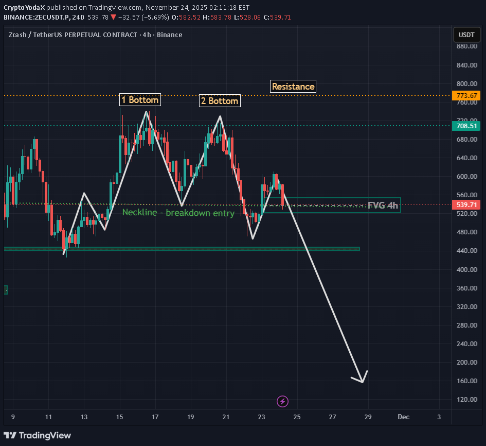Click the red 539.71 last-price label
The height and width of the screenshot is (446, 486).
tap(466, 204)
